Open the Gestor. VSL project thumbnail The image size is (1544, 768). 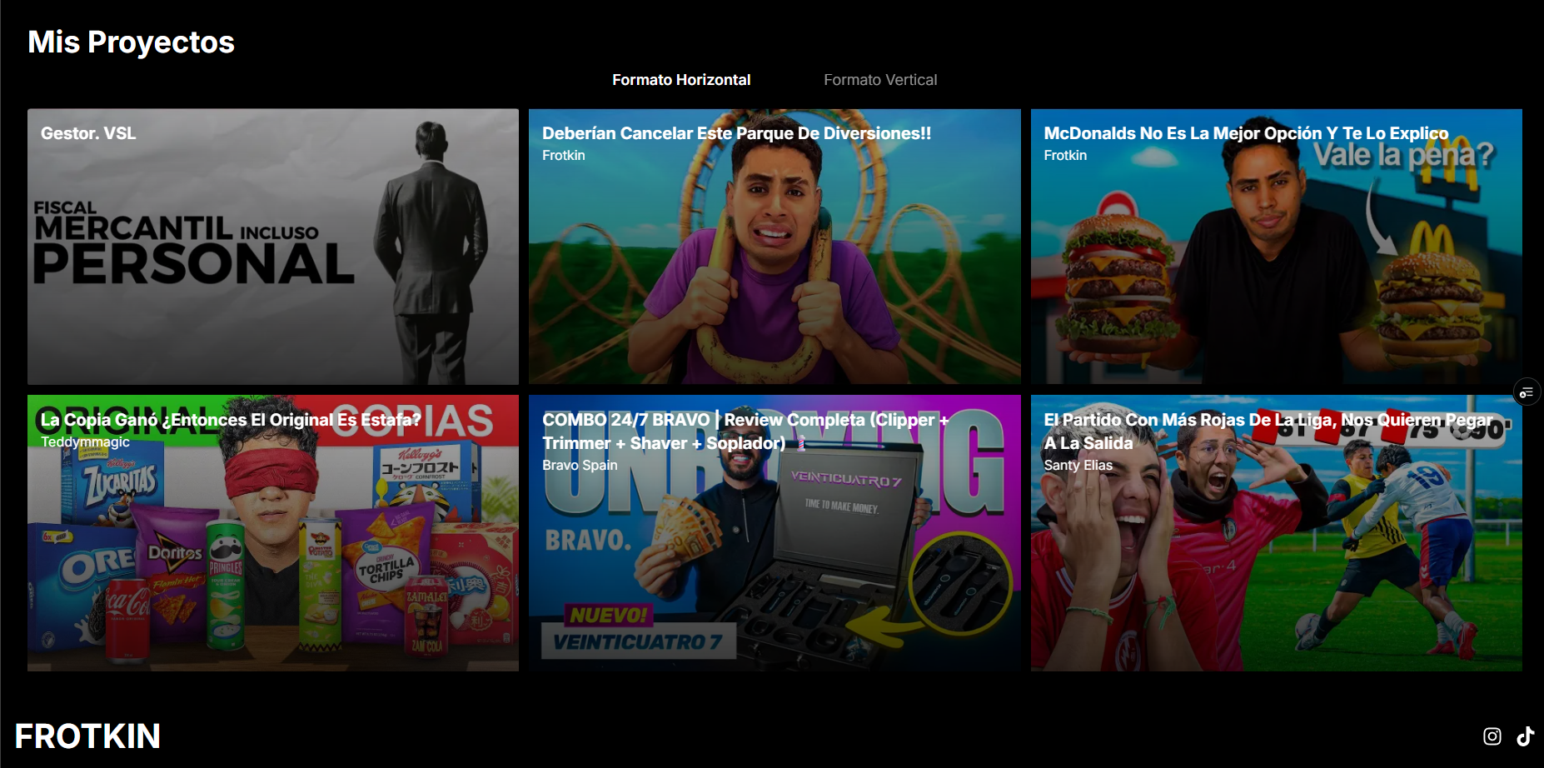click(273, 247)
